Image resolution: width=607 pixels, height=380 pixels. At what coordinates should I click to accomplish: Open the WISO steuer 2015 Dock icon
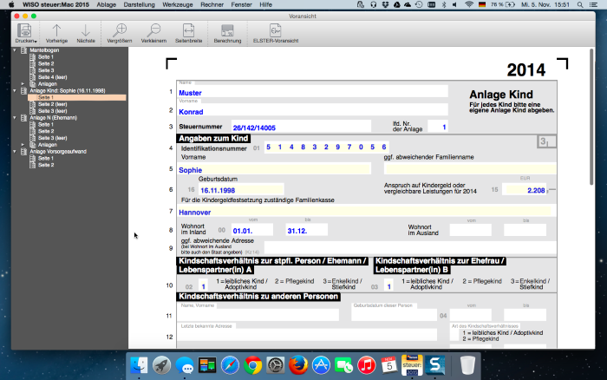point(412,365)
